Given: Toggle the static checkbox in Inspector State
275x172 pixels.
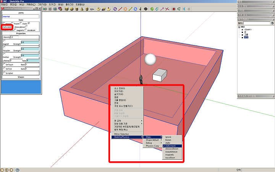Looking at the screenshot, I should (21, 23).
